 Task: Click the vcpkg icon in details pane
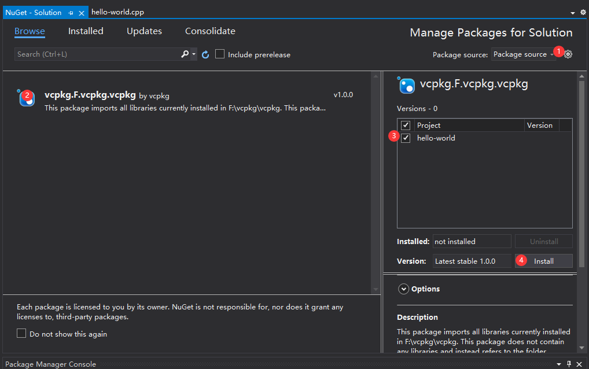[x=406, y=85]
